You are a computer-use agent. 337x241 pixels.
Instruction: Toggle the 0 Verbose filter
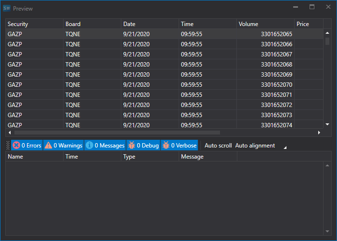tap(180, 146)
